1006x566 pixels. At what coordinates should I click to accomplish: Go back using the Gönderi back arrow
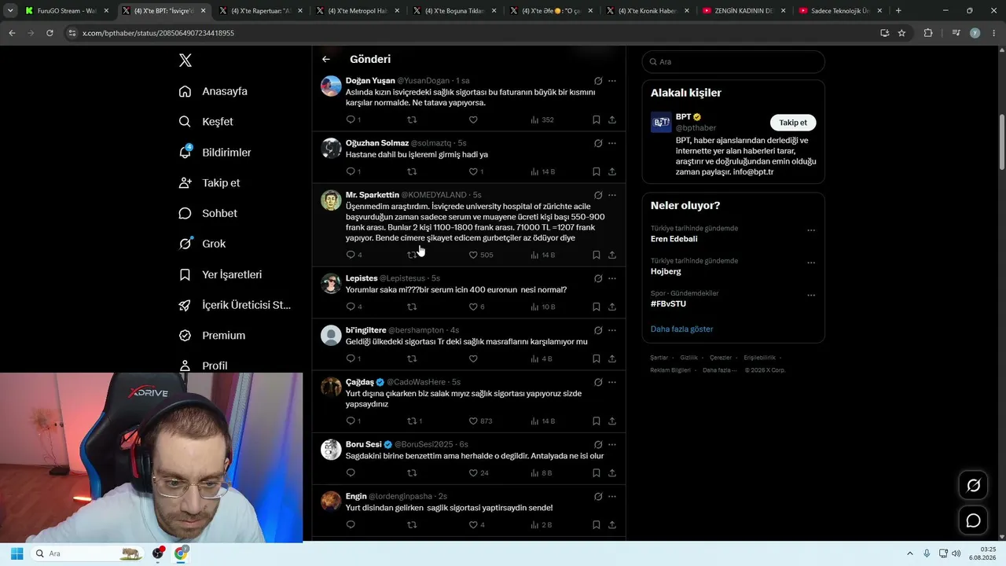click(x=326, y=59)
